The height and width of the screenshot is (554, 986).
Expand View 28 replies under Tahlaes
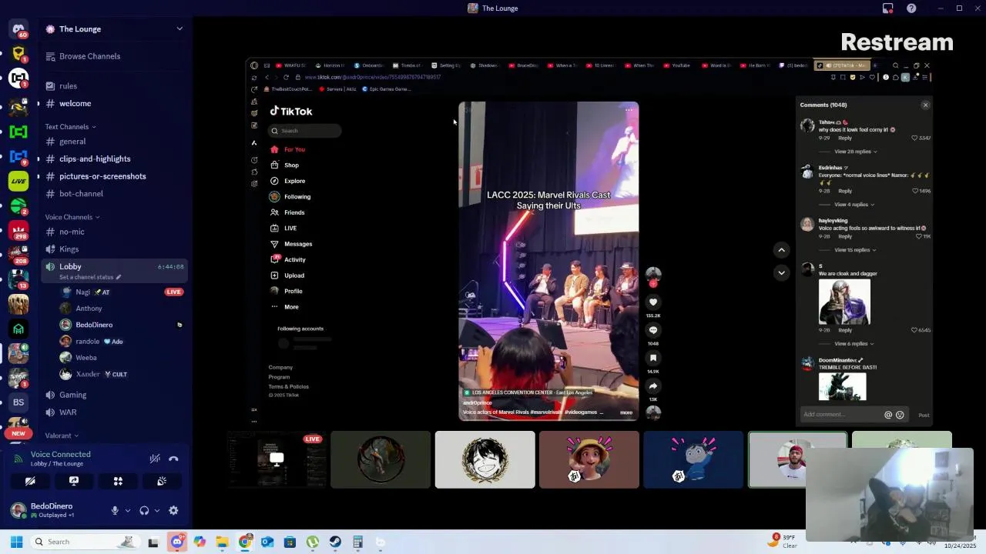855,152
